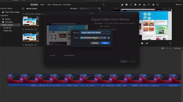Open the All Clips filter dropdown
This screenshot has width=183, height=102.
(74, 8)
